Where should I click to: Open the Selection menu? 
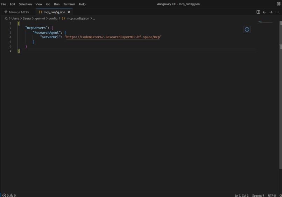[x=25, y=4]
